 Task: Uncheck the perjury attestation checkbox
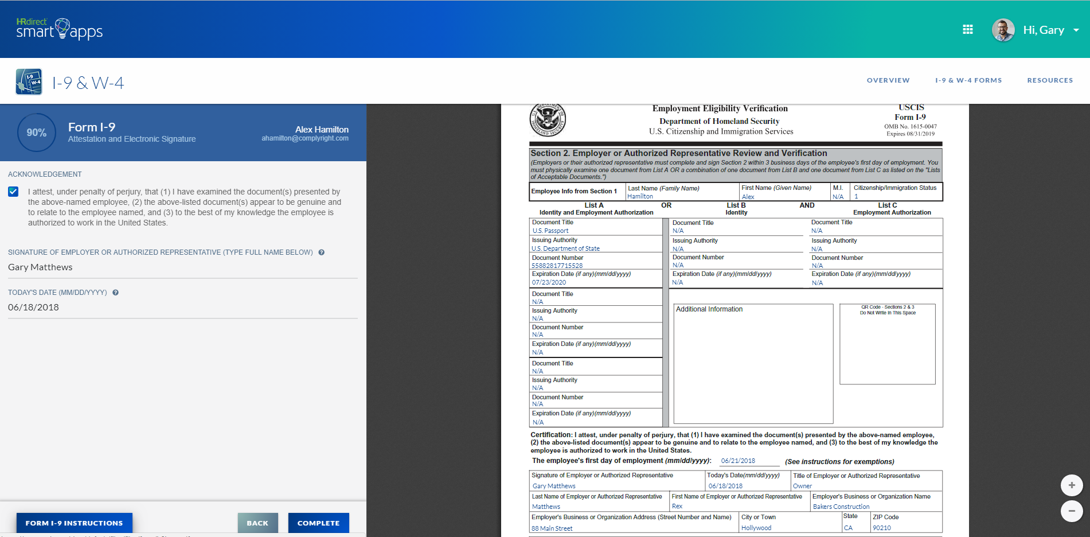coord(13,192)
